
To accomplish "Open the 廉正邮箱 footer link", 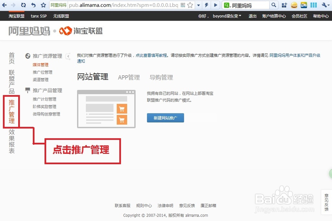I will coord(208,205).
